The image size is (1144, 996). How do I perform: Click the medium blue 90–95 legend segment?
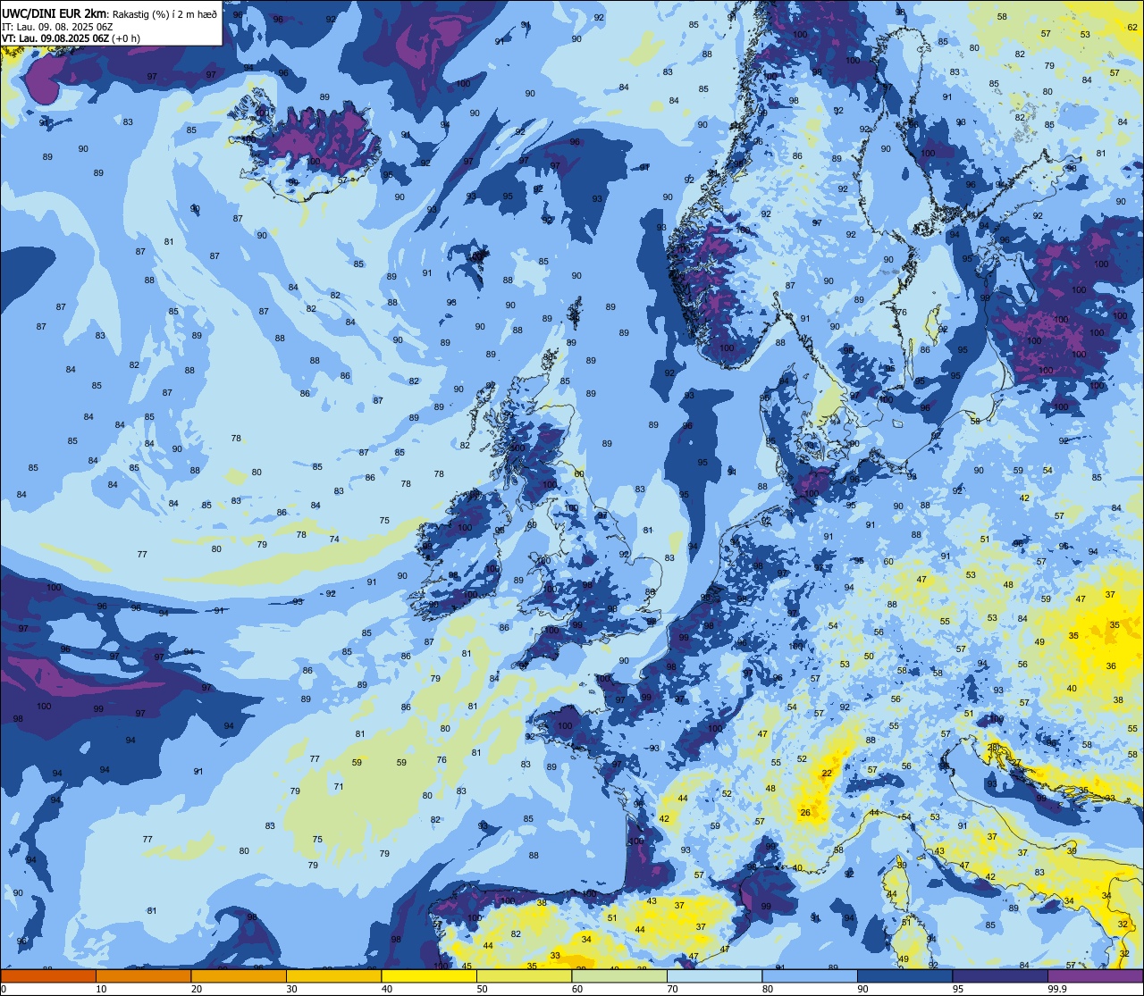pos(904,975)
